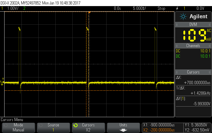The image size is (212, 133).
Task: Select the Cursors X2 softkey
Action: click(88, 127)
